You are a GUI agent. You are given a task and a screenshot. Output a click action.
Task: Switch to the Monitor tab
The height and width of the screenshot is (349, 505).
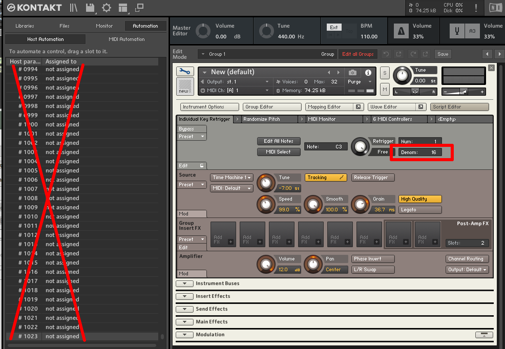104,26
